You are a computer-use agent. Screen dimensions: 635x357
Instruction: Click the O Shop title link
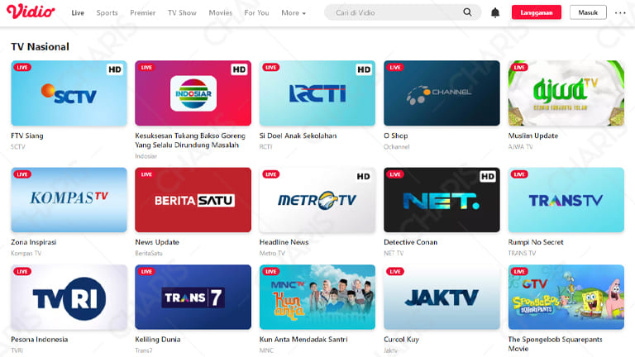point(396,136)
